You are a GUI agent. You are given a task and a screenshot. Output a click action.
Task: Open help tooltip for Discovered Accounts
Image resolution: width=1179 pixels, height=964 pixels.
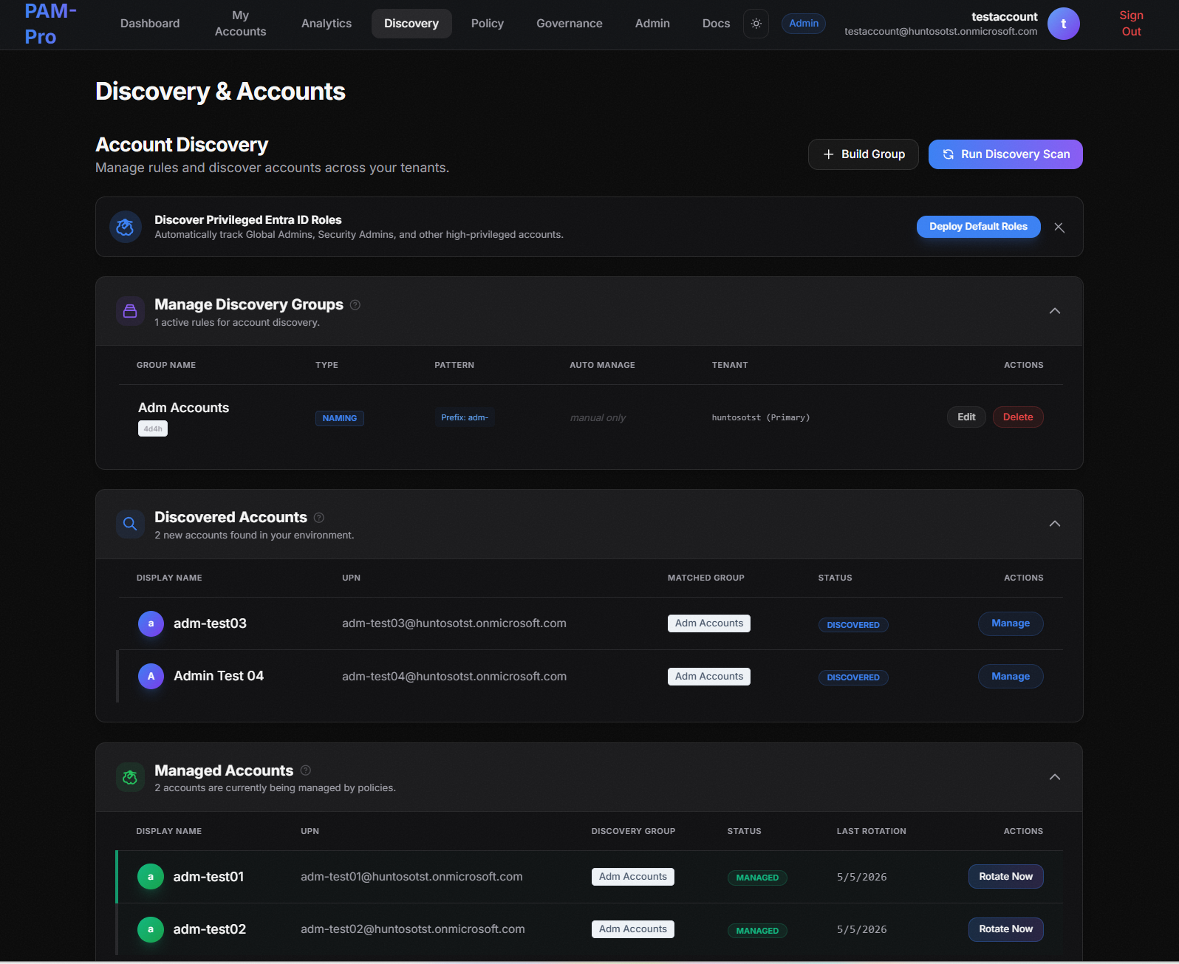pyautogui.click(x=319, y=518)
